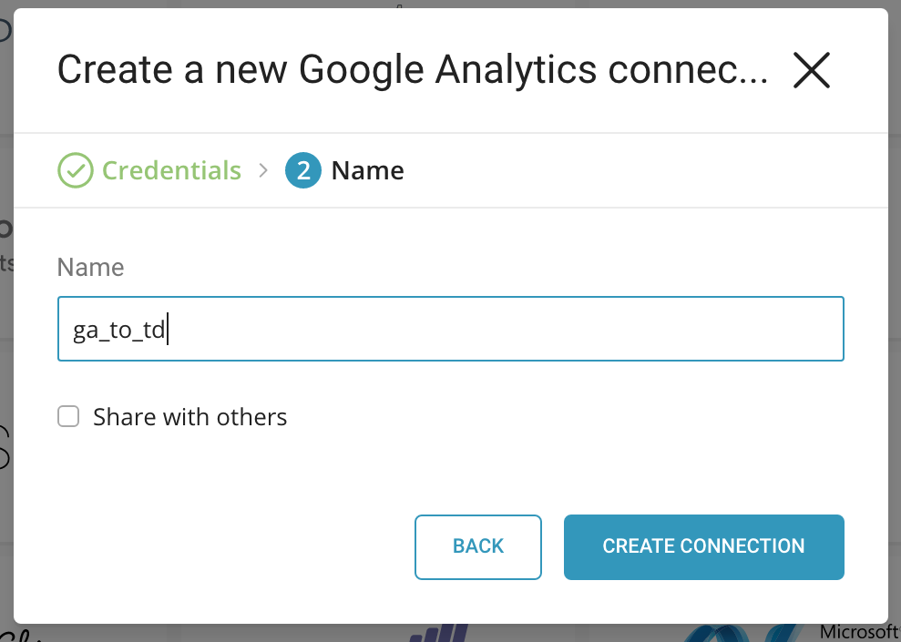901x642 pixels.
Task: Click CREATE CONNECTION button
Action: pos(703,546)
